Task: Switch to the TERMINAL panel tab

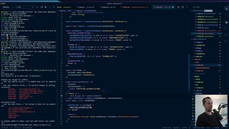Action: [6, 7]
